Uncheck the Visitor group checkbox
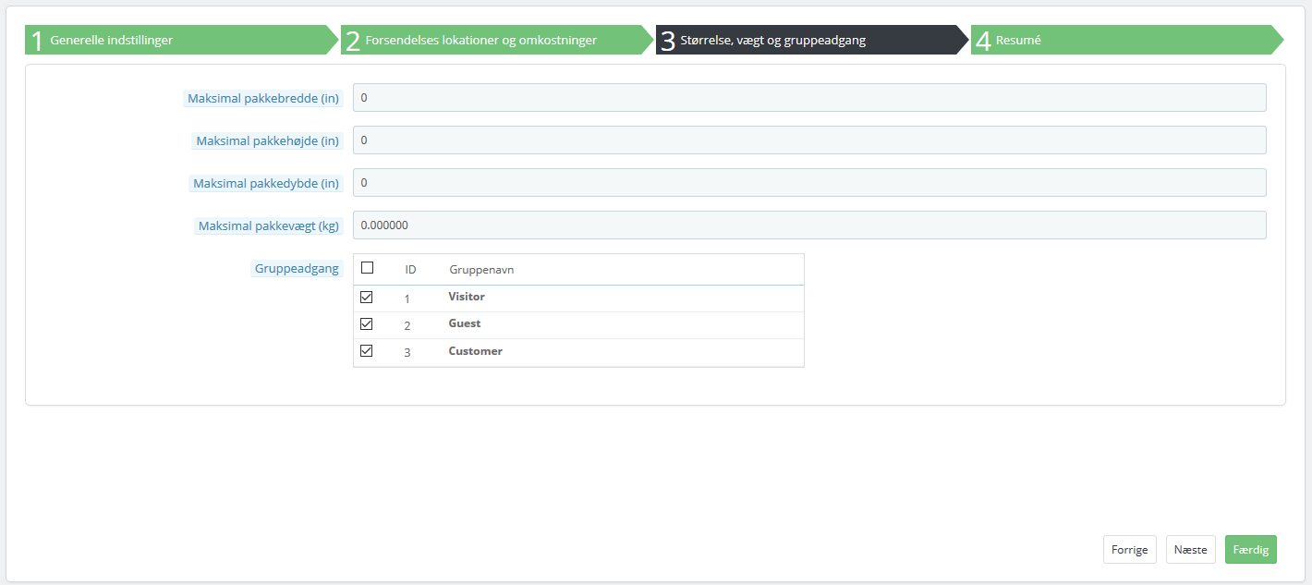Screen dimensions: 1312x585 click(367, 298)
